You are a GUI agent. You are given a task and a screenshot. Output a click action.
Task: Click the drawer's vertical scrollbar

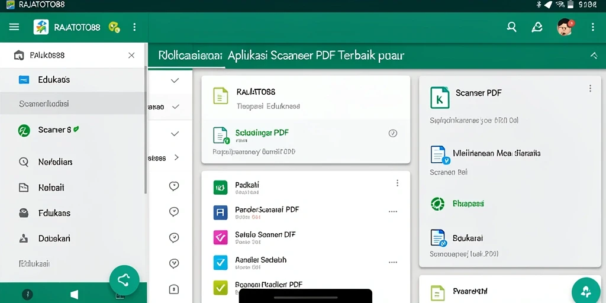[146, 130]
